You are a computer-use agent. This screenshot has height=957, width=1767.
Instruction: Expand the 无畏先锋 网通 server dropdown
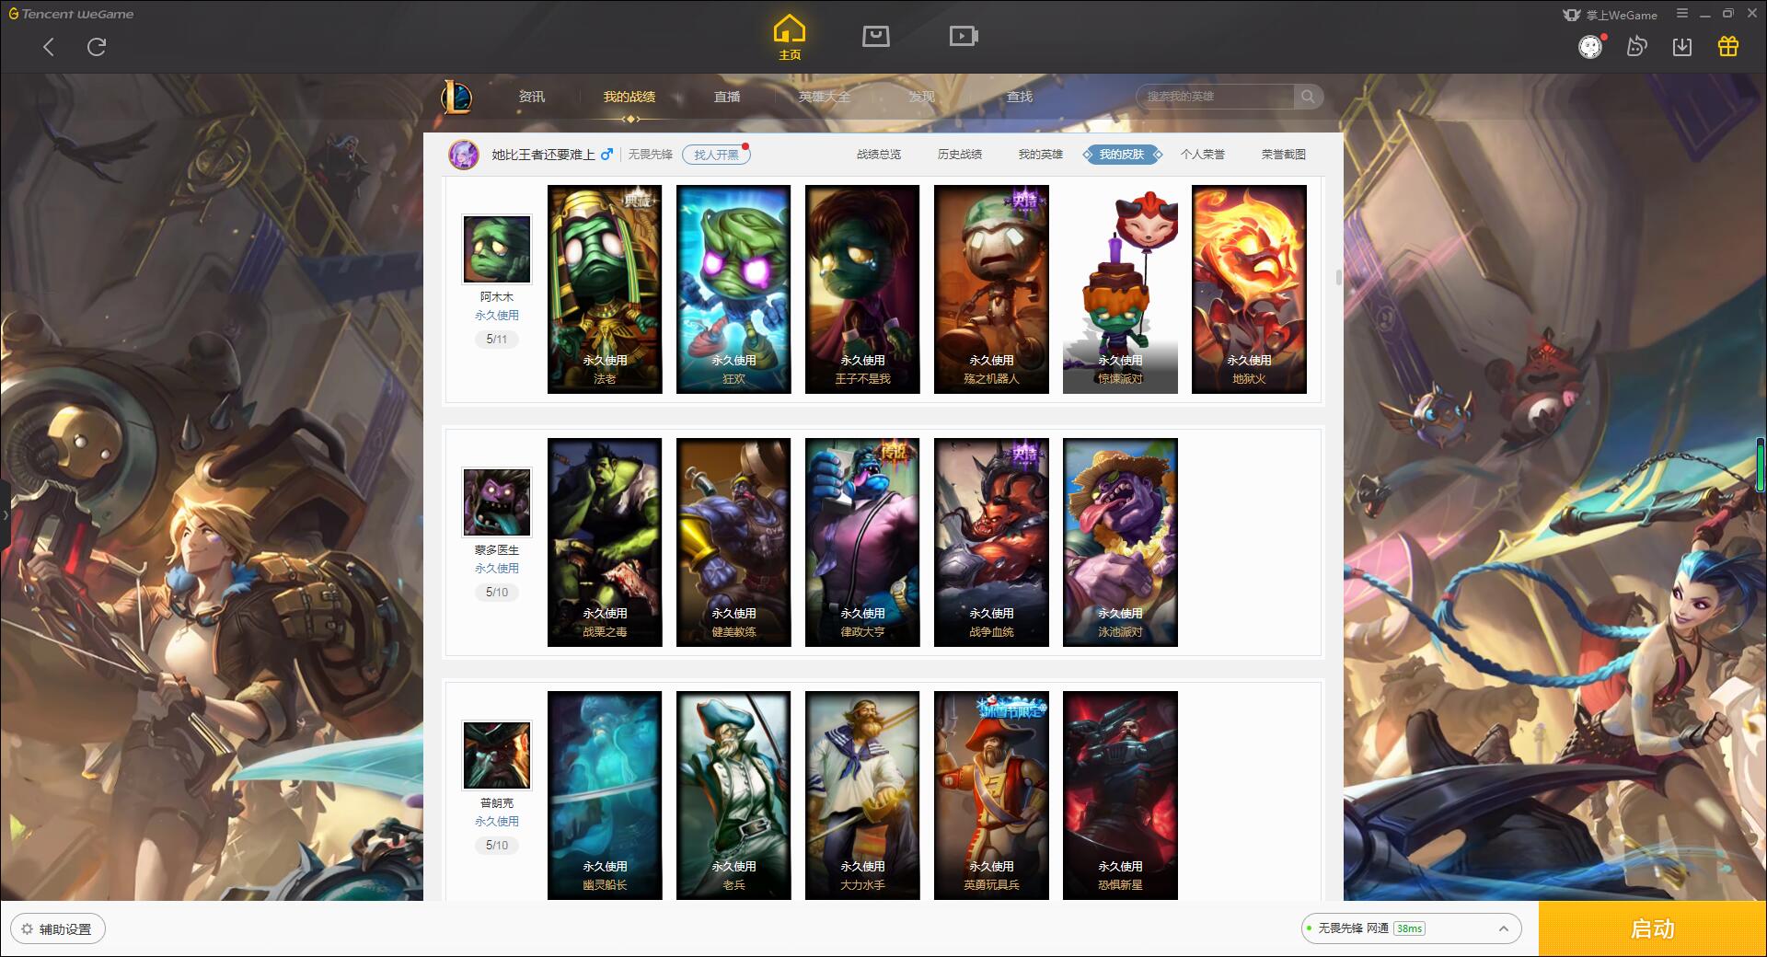[x=1411, y=928]
